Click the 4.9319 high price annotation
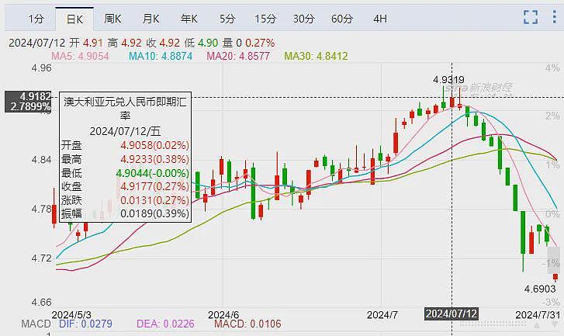This screenshot has width=564, height=336. 448,79
